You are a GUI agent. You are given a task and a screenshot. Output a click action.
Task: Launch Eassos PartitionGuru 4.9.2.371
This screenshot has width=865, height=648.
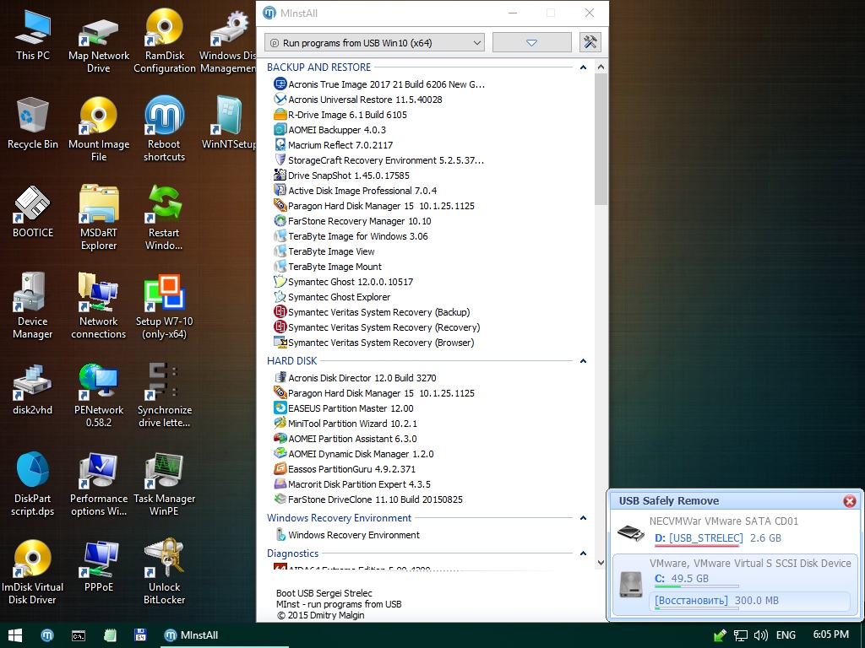point(345,469)
